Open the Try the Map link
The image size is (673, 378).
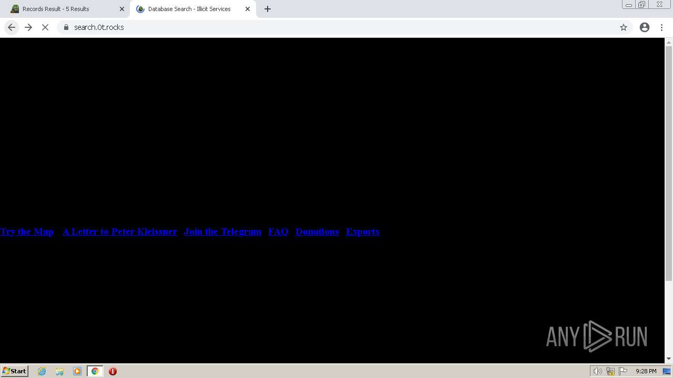(x=27, y=232)
